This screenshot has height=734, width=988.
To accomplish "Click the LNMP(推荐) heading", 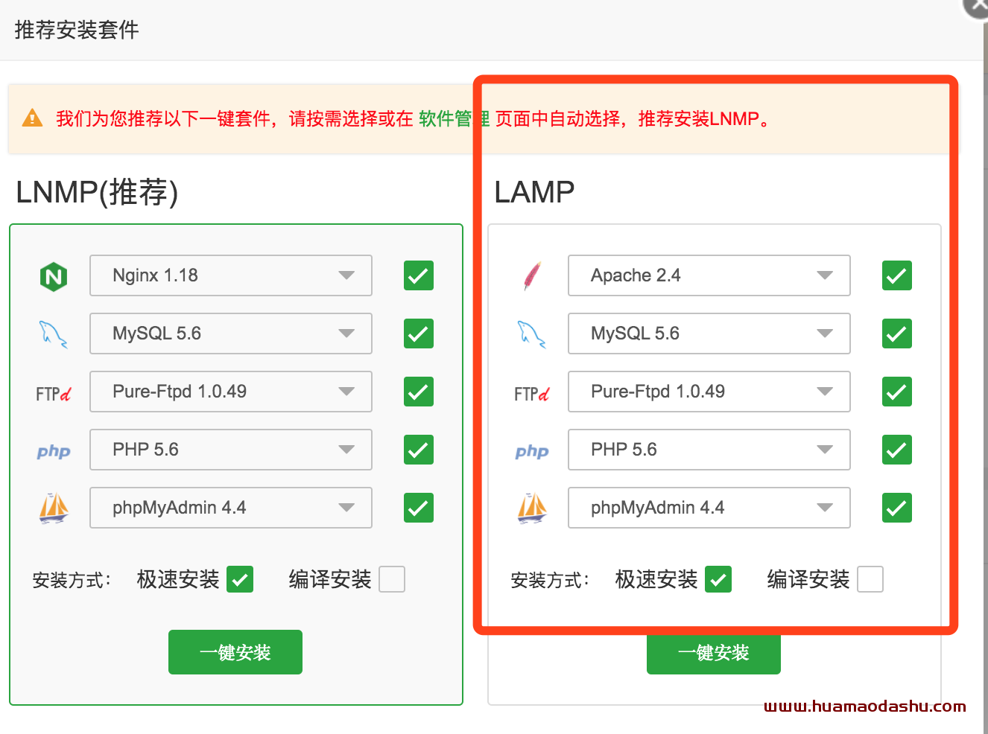I will click(97, 192).
